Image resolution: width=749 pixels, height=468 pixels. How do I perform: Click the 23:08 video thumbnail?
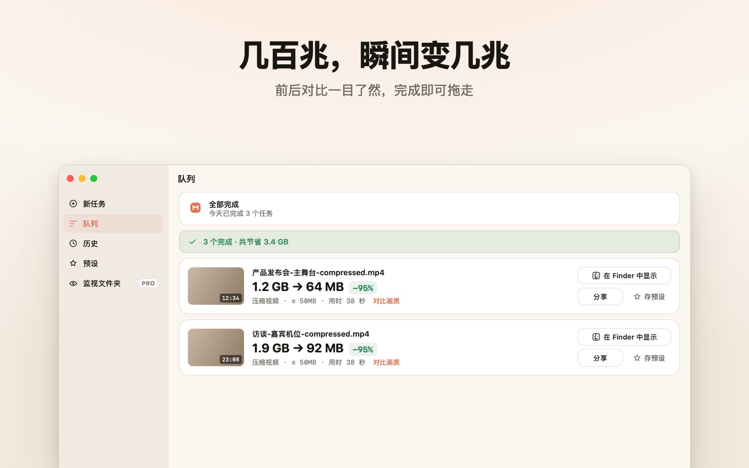pos(216,347)
